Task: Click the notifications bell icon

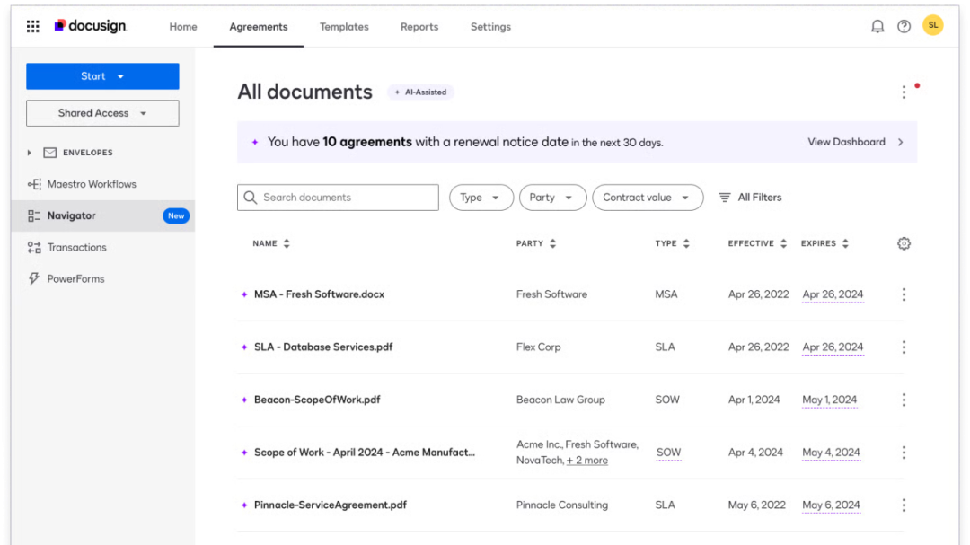Action: click(x=877, y=26)
